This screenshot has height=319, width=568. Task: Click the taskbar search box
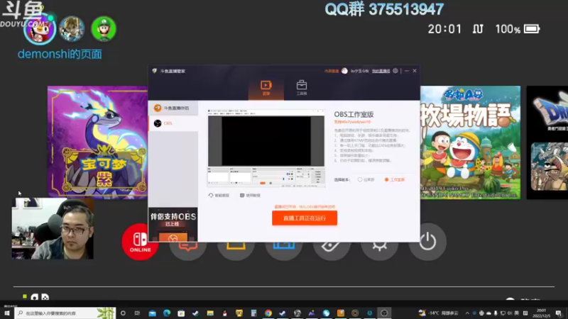coord(65,313)
